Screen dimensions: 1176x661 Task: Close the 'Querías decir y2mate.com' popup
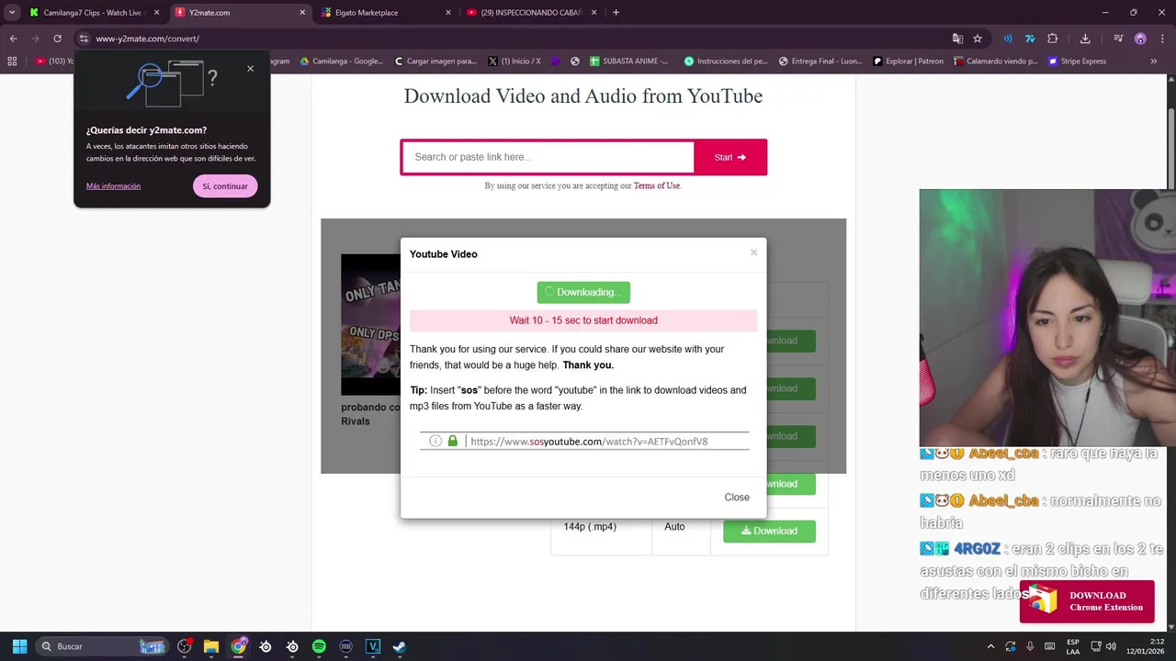click(x=250, y=69)
